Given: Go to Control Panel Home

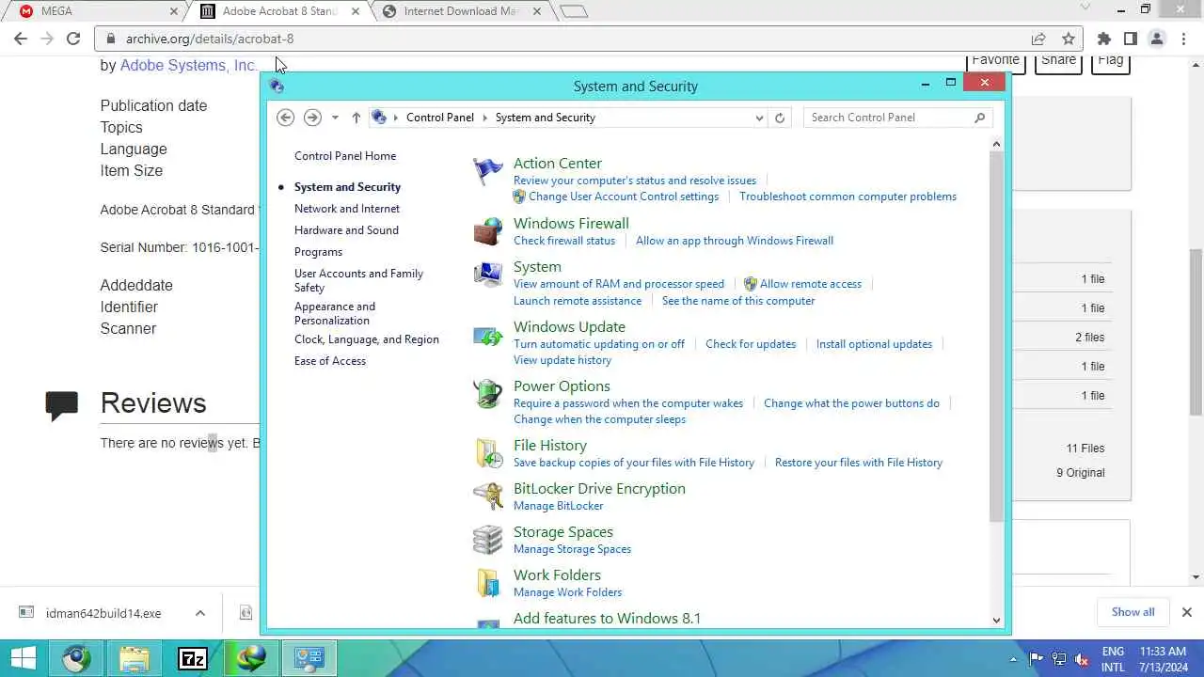Looking at the screenshot, I should (x=345, y=156).
